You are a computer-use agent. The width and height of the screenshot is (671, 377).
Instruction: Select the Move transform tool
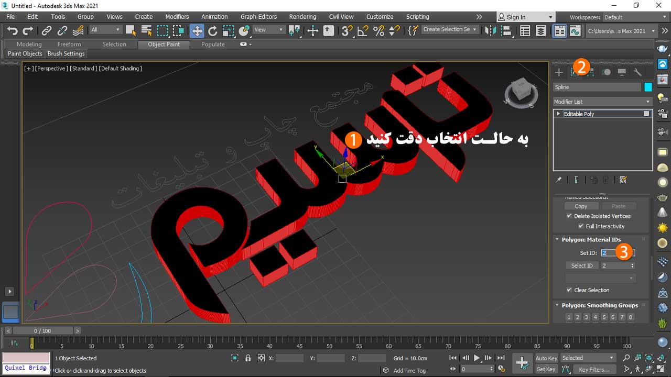tap(197, 30)
